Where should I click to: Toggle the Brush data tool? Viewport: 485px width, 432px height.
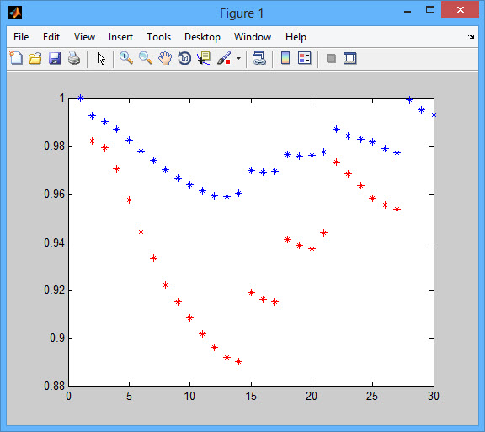[224, 58]
